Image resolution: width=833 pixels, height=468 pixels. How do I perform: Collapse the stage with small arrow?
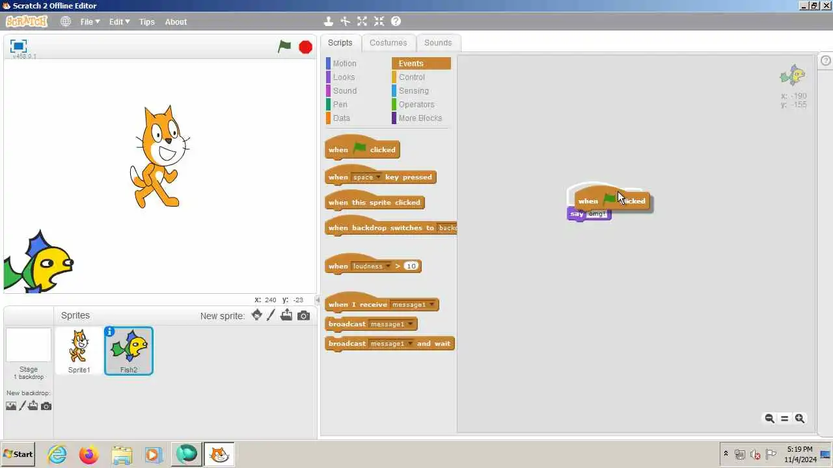click(318, 300)
